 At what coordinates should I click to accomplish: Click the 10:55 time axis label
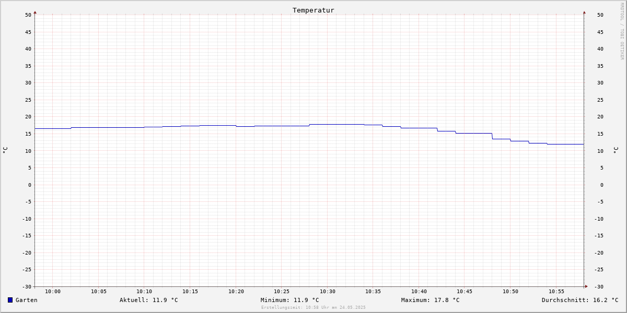(x=556, y=292)
